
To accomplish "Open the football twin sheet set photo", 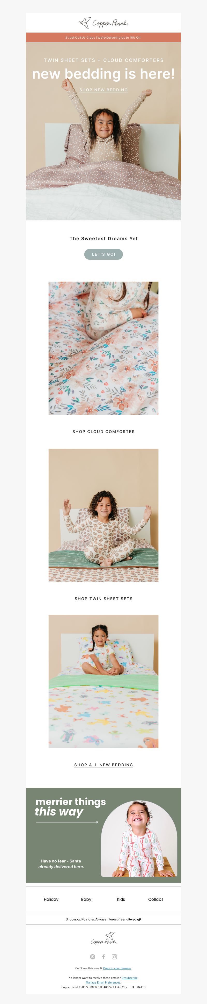I will point(103,515).
